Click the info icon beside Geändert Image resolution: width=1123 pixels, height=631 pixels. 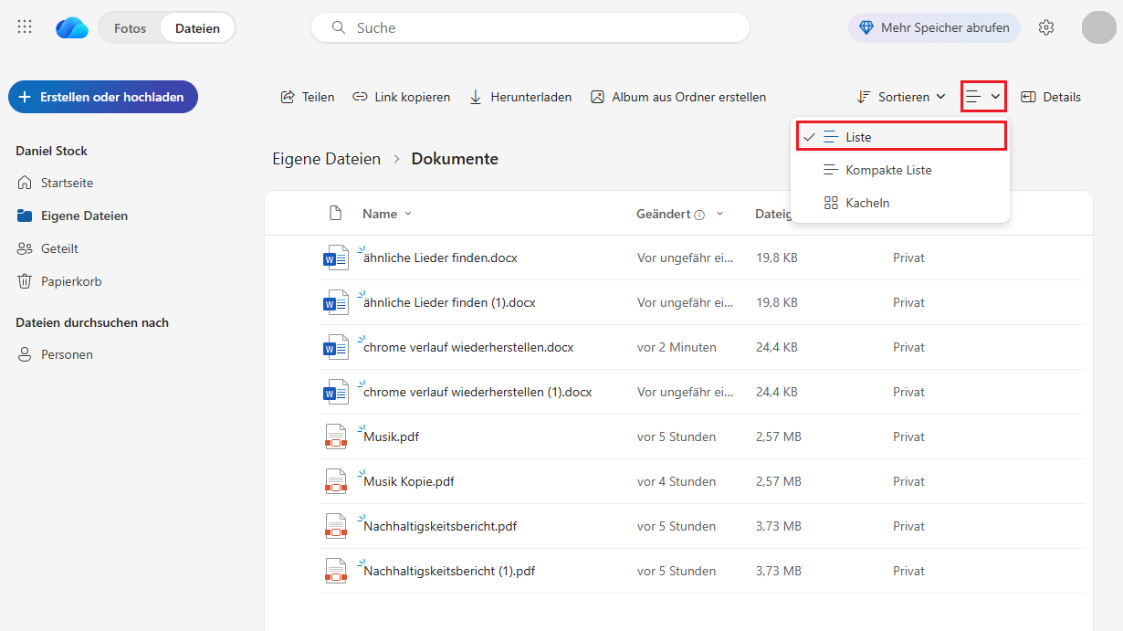pos(699,215)
